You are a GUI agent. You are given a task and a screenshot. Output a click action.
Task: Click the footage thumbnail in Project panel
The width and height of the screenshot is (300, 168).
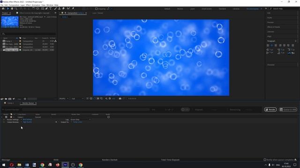click(10, 22)
